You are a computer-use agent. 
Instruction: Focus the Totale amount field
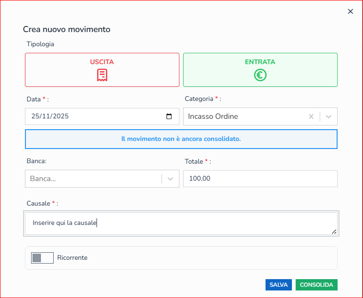pos(260,179)
